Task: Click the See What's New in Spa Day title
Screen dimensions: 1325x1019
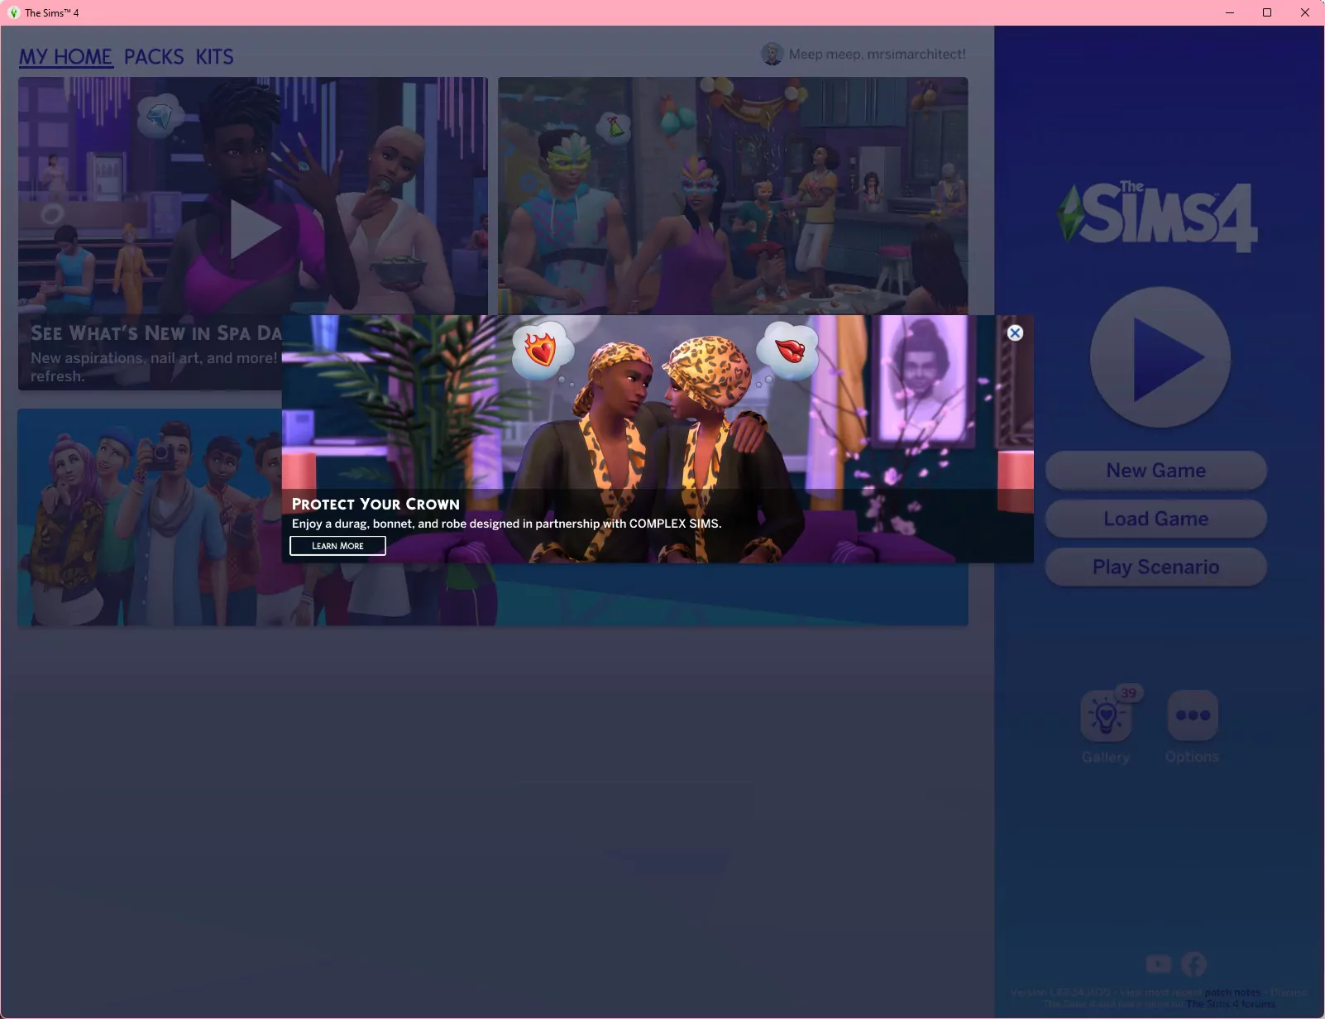Action: pyautogui.click(x=156, y=333)
